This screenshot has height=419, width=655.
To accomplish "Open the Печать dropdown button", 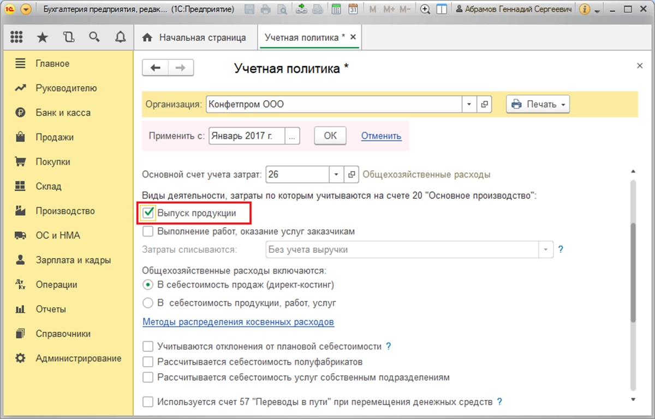I will 538,104.
